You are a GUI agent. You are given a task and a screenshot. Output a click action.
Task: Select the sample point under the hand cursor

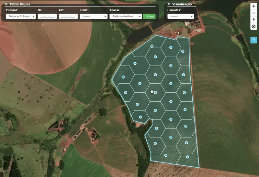click(x=155, y=93)
